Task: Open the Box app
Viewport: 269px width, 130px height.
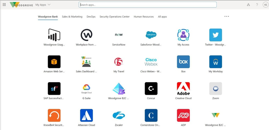Action: point(183,62)
